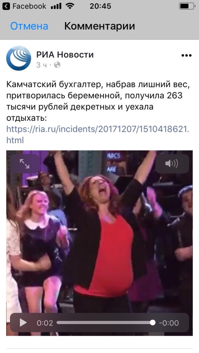Cancel with the Отмена button
This screenshot has width=199, height=353.
coord(29,26)
